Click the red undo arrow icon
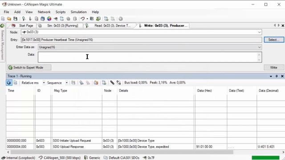 coord(83,19)
